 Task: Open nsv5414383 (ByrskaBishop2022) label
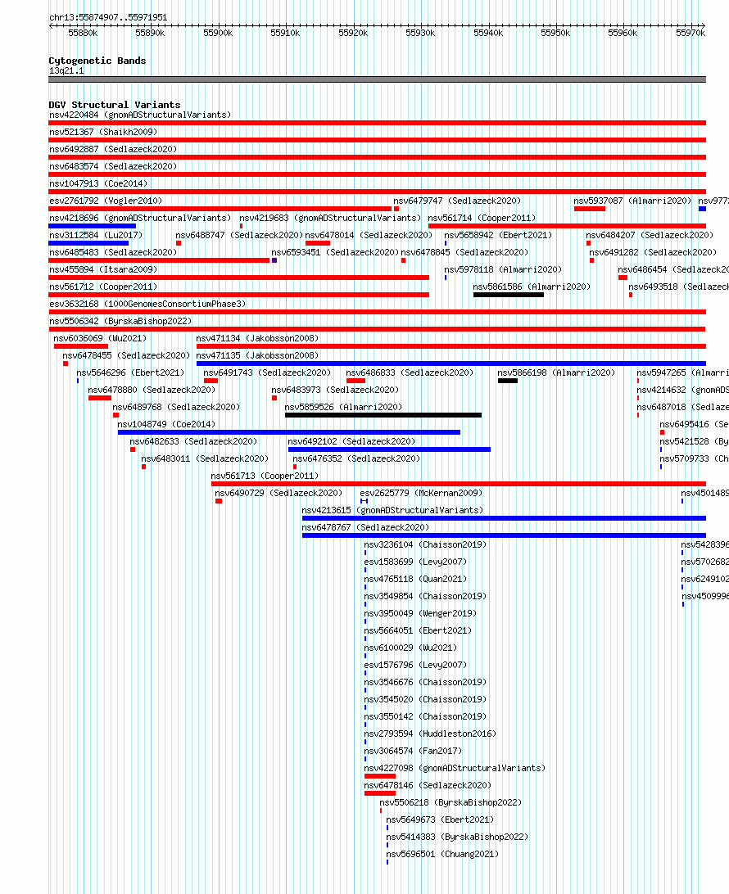pyautogui.click(x=458, y=837)
